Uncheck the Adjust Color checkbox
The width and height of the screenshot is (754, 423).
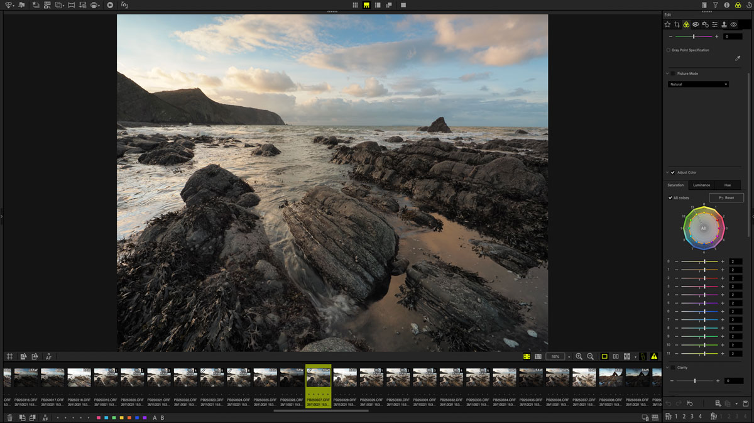[673, 172]
